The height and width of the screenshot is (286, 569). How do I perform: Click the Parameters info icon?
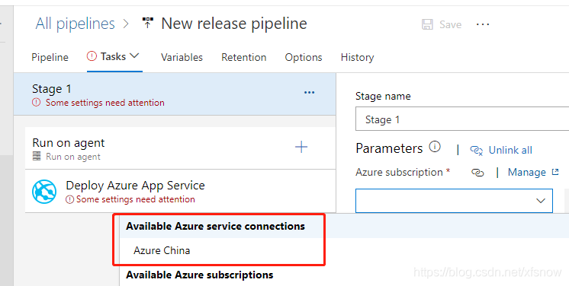click(435, 147)
